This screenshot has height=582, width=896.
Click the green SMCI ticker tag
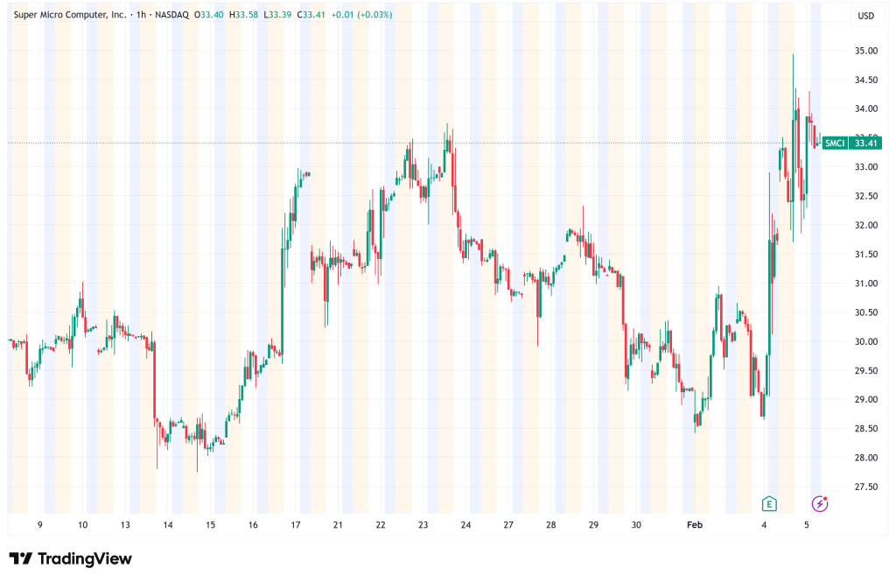pyautogui.click(x=835, y=143)
